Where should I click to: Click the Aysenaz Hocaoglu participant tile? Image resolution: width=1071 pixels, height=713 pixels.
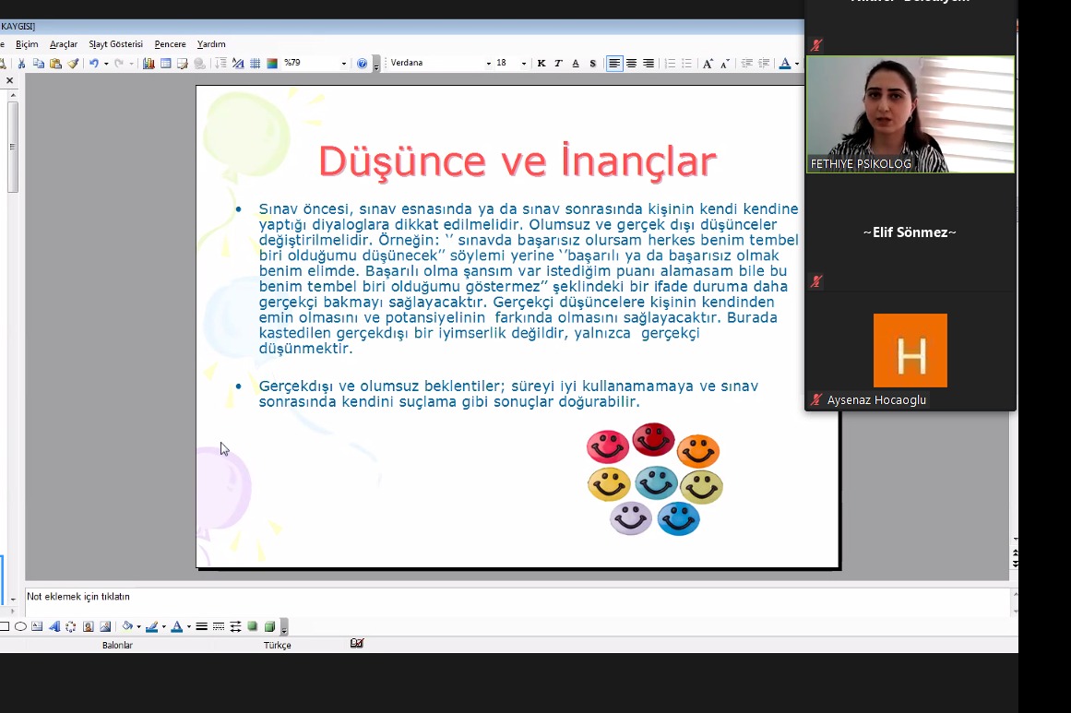(x=910, y=351)
